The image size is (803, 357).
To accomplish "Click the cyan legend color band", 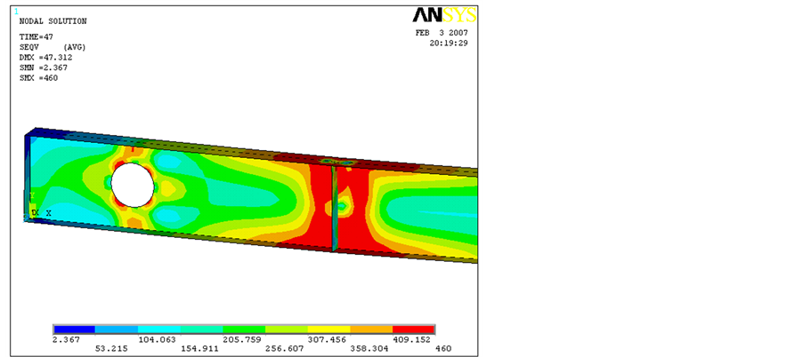I will pyautogui.click(x=158, y=329).
